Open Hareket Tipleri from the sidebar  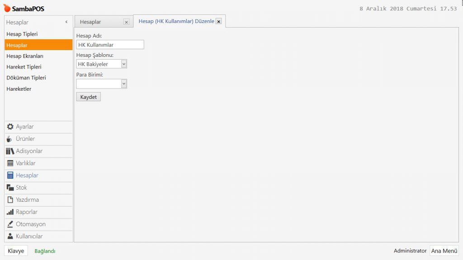24,67
